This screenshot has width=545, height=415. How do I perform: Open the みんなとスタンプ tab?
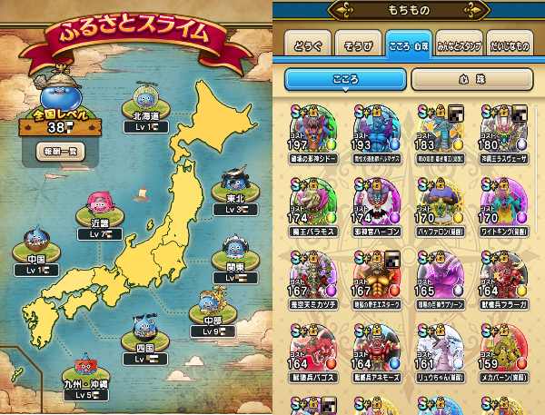(459, 43)
